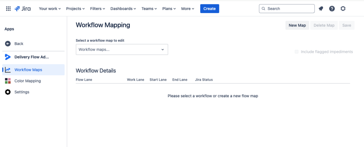
Task: Open the help question mark icon
Action: click(x=332, y=9)
